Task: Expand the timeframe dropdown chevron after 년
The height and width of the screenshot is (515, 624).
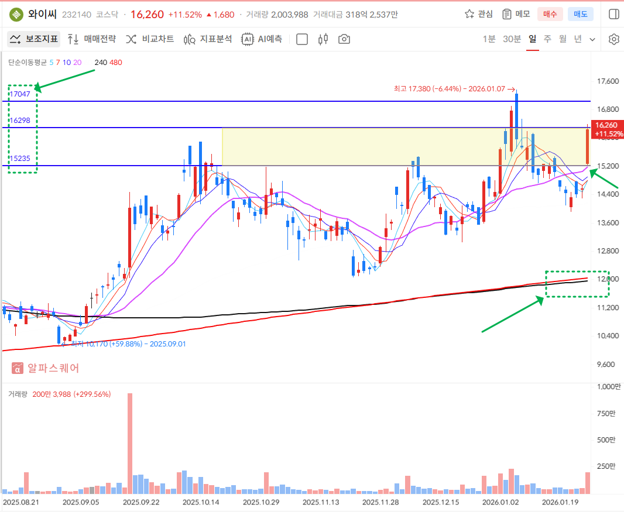Action: pos(592,39)
